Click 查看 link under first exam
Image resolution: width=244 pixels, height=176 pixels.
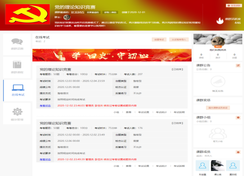click(x=129, y=112)
